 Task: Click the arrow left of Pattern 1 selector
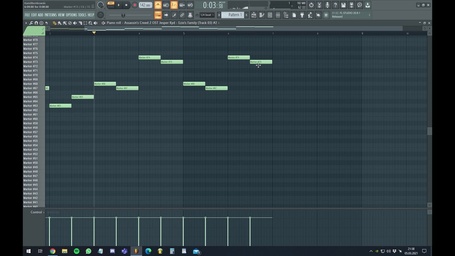219,15
